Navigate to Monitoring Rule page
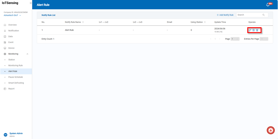This screenshot has height=139, width=278. click(15, 65)
